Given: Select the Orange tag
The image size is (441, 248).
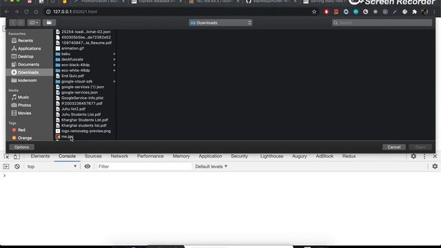Looking at the screenshot, I should tap(29, 138).
